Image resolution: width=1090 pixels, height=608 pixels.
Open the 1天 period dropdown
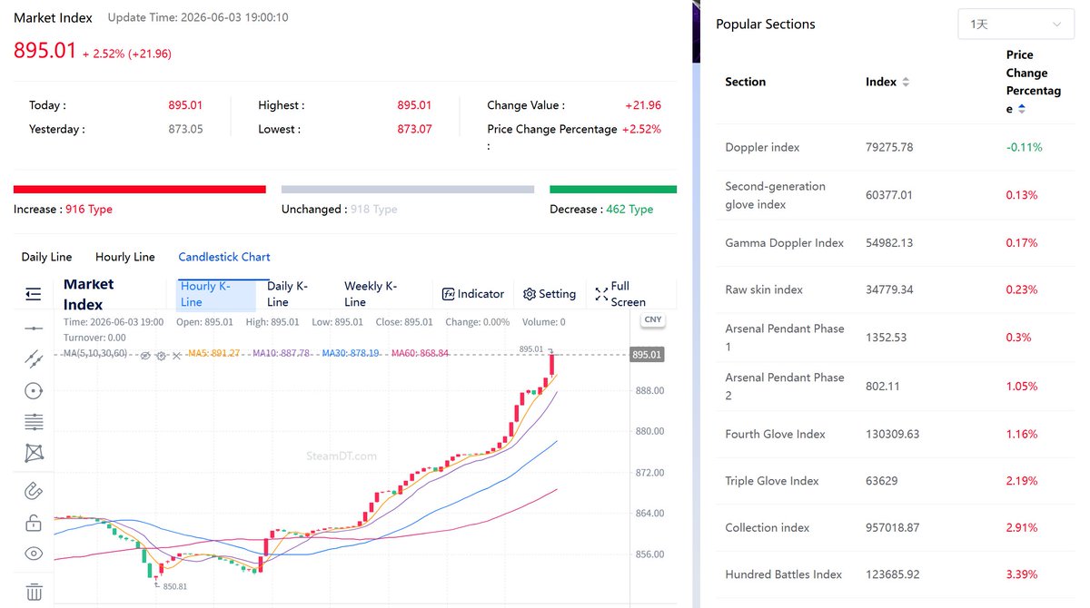[1016, 25]
